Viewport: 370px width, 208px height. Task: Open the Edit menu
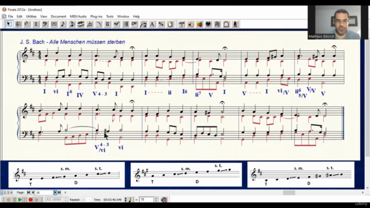pyautogui.click(x=19, y=17)
